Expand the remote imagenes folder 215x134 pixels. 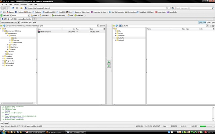(x=116, y=36)
